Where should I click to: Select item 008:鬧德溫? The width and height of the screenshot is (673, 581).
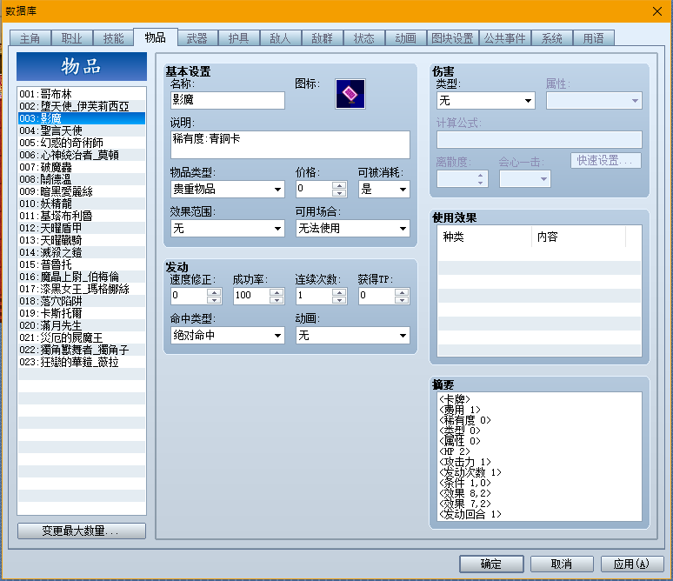click(82, 179)
